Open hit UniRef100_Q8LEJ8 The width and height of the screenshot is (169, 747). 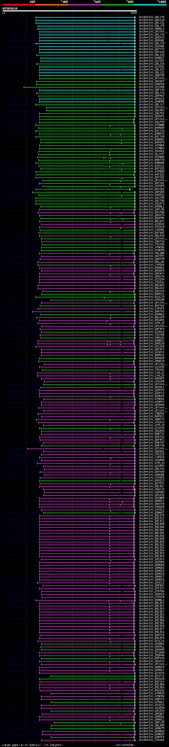(x=151, y=20)
